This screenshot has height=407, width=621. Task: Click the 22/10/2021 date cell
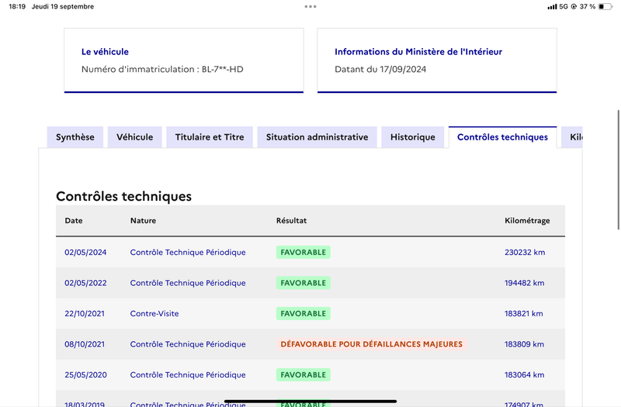[85, 314]
